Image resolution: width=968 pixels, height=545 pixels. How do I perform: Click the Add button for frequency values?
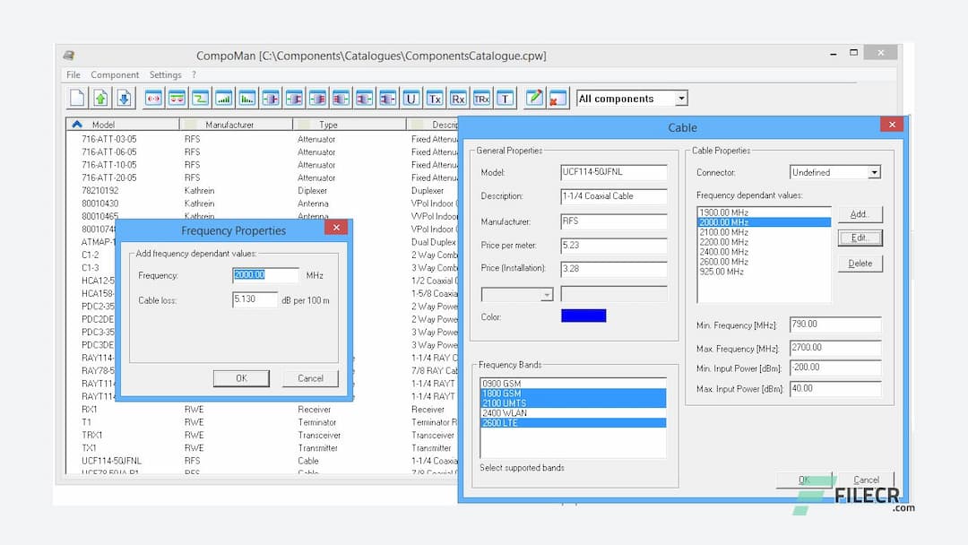[860, 214]
